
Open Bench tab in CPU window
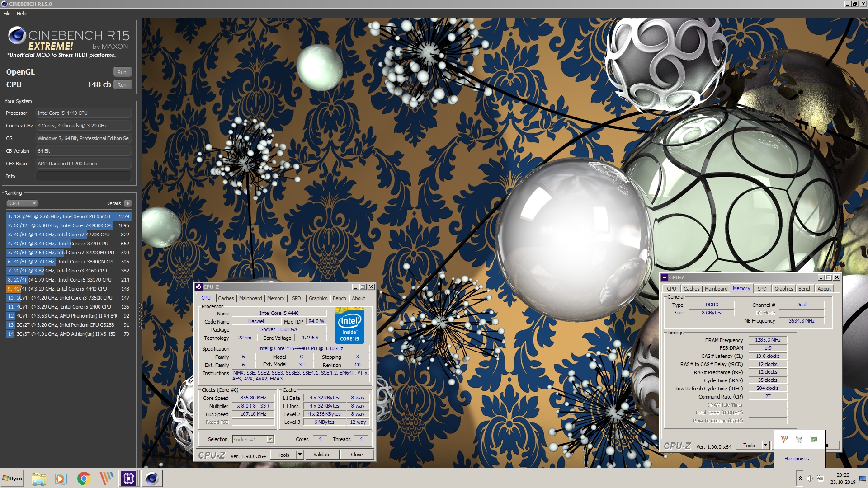pyautogui.click(x=340, y=298)
